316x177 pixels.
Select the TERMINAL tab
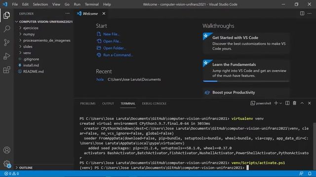pos(128,104)
